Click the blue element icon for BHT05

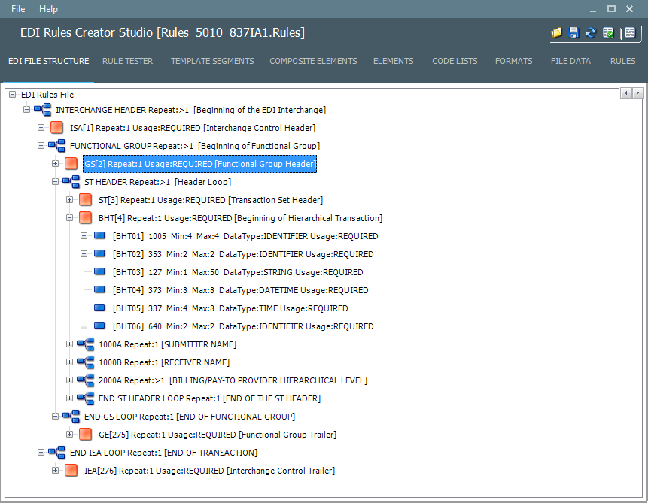coord(99,308)
